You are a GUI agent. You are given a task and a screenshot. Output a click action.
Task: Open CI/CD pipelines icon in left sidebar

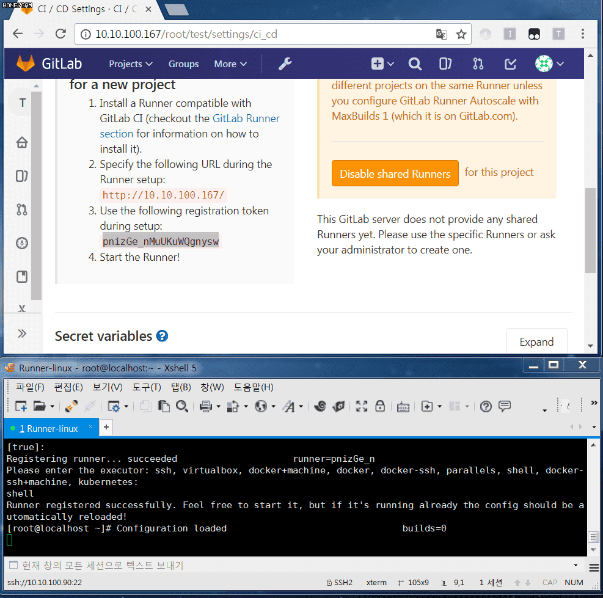(x=22, y=243)
